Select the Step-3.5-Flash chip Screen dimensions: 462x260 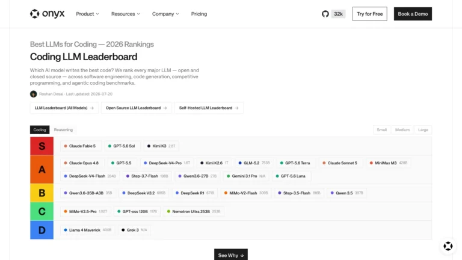[x=299, y=193]
